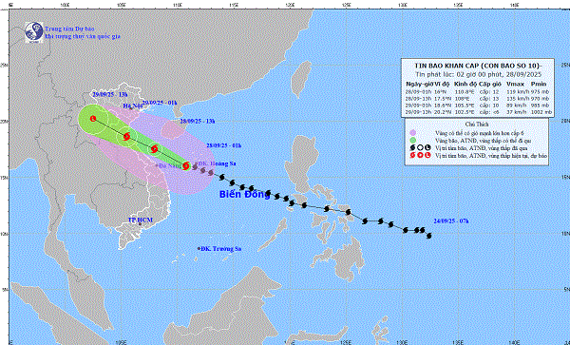Click the easternmost black track marker near 24/09/25 - 07h
The width and height of the screenshot is (570, 345).
[x=429, y=236]
